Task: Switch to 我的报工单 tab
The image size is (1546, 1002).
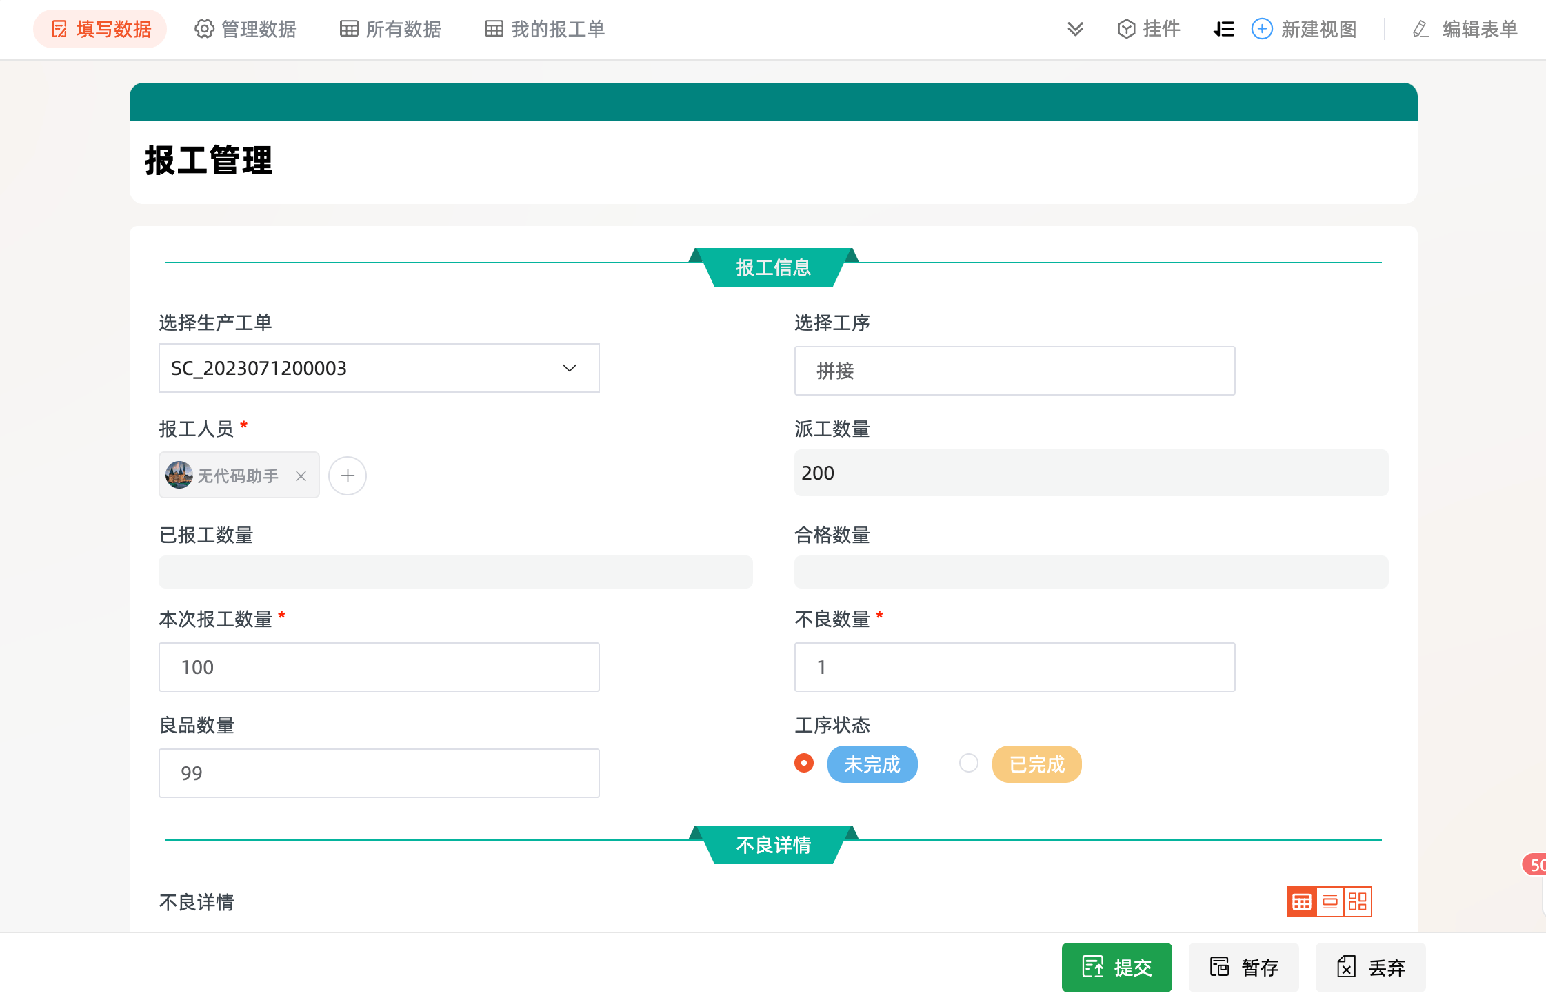Action: 545,29
